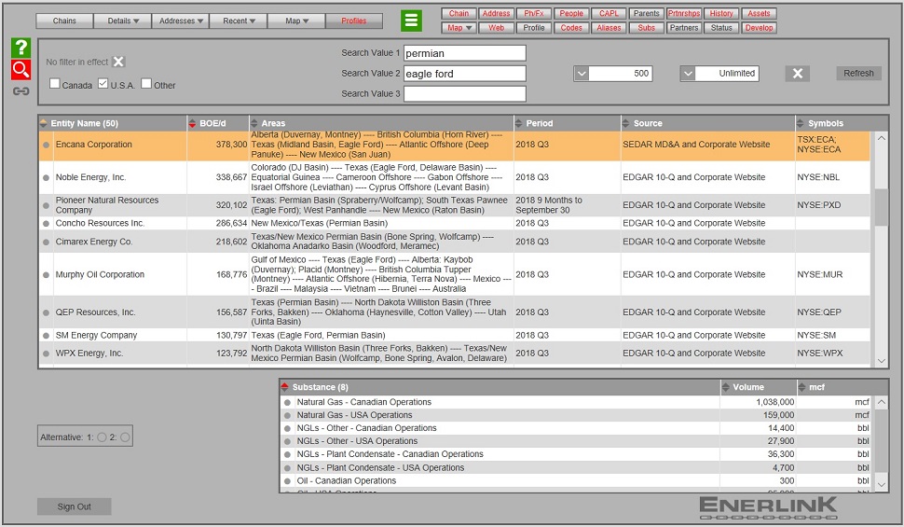
Task: Click the Aliases button
Action: tap(609, 28)
